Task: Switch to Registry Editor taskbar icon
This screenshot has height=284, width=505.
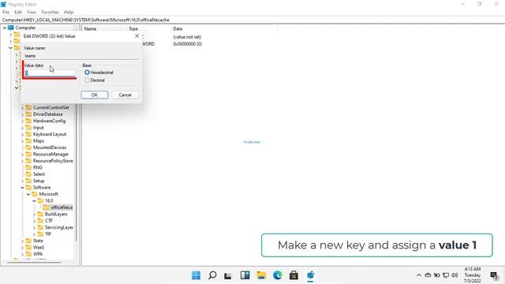Action: [310, 275]
